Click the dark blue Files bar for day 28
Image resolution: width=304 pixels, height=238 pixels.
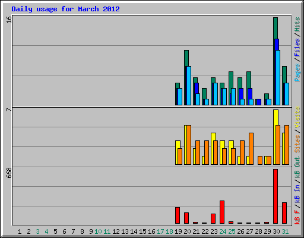[259, 102]
